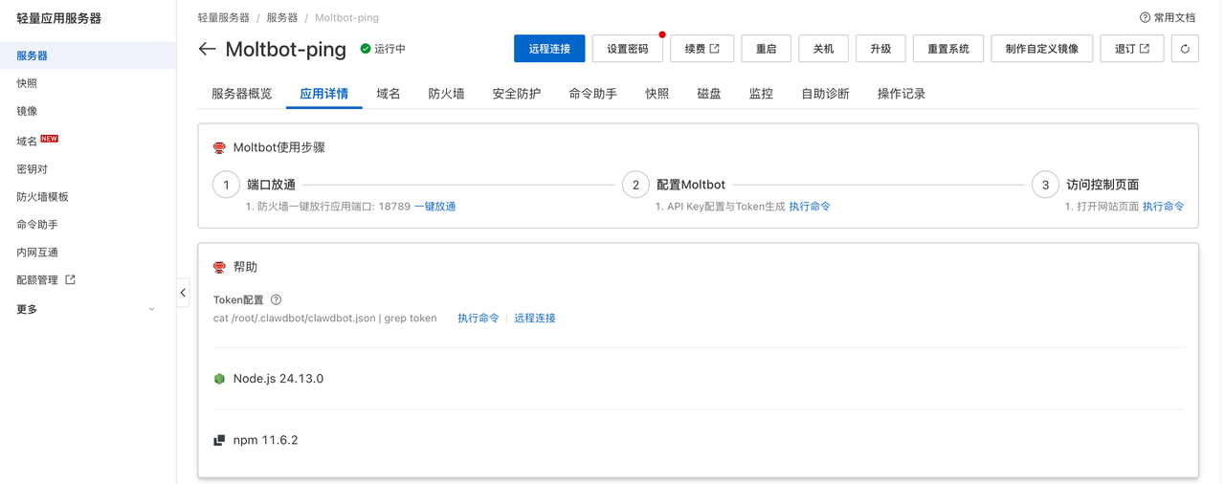Image resolution: width=1225 pixels, height=484 pixels.
Task: Click the 一键放通 link
Action: pyautogui.click(x=434, y=207)
